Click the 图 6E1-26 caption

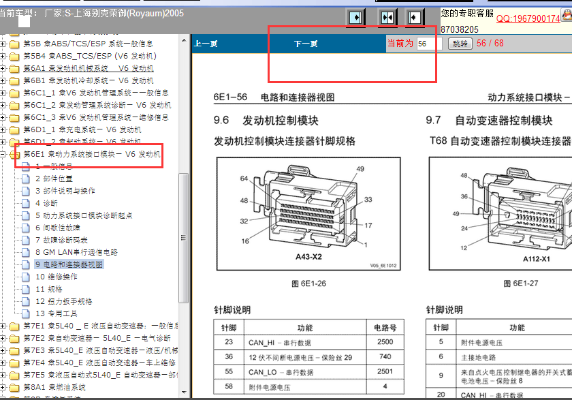pyautogui.click(x=308, y=283)
